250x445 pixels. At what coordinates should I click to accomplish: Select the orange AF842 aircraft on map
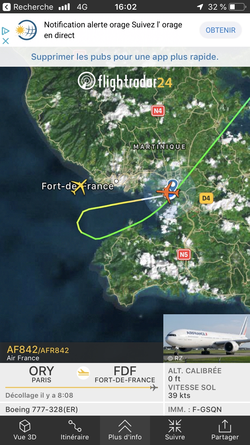168,193
